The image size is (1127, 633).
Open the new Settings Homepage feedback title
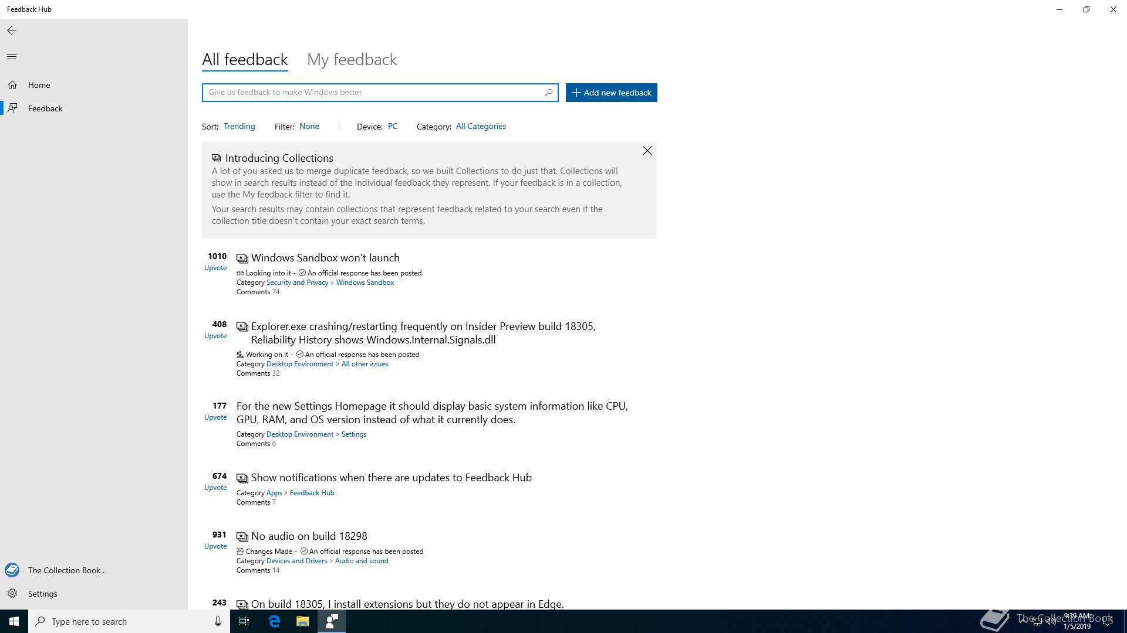point(432,413)
